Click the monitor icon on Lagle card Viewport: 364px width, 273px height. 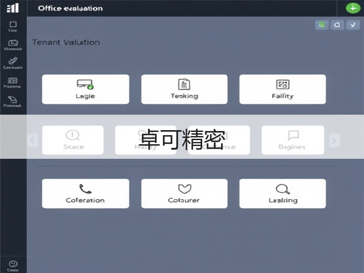coord(85,84)
